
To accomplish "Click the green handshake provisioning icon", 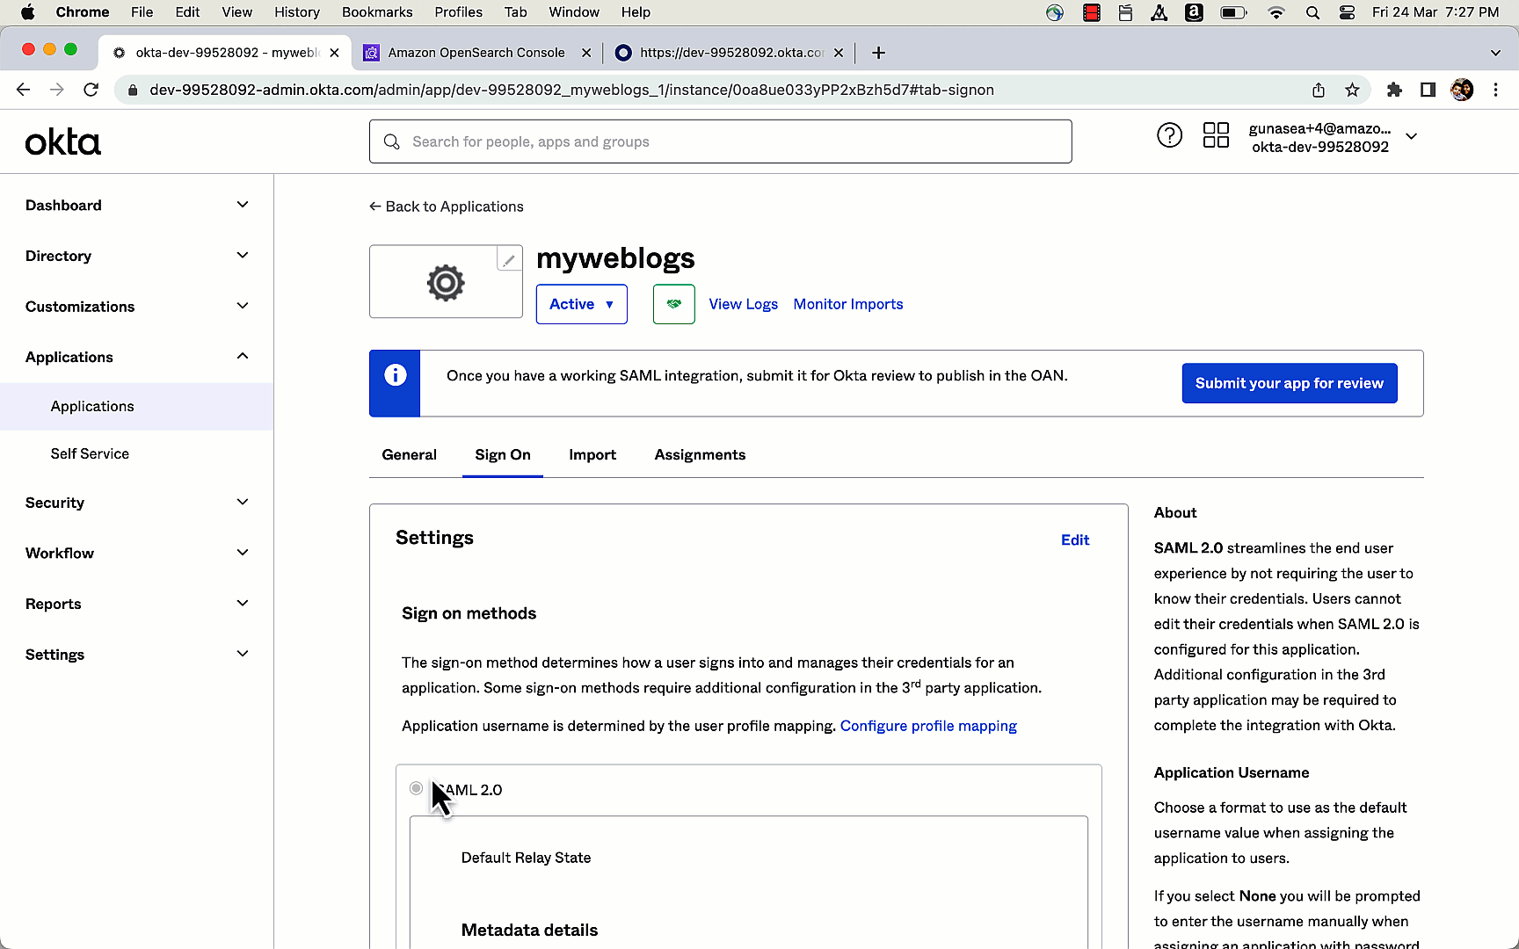I will 674,304.
